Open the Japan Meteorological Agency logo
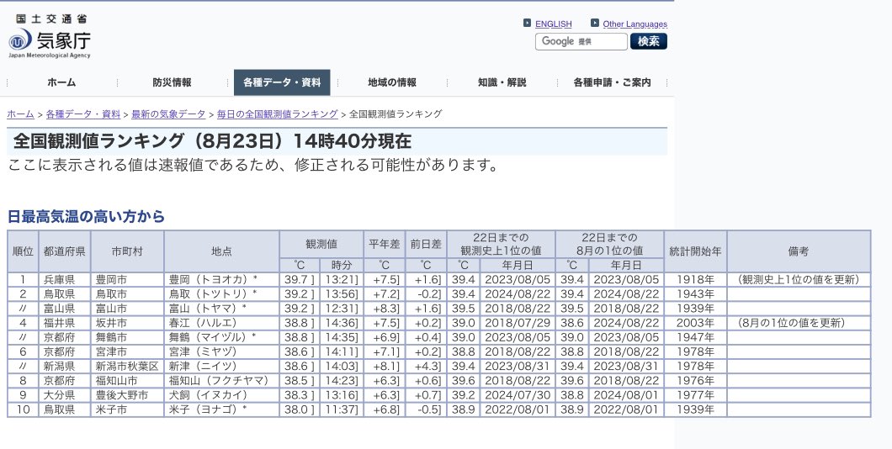This screenshot has width=892, height=449. (x=50, y=36)
